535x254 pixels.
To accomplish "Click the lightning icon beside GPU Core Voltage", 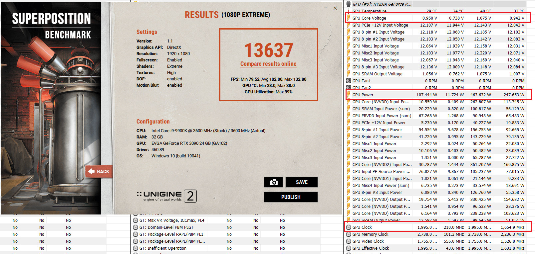I will 349,18.
